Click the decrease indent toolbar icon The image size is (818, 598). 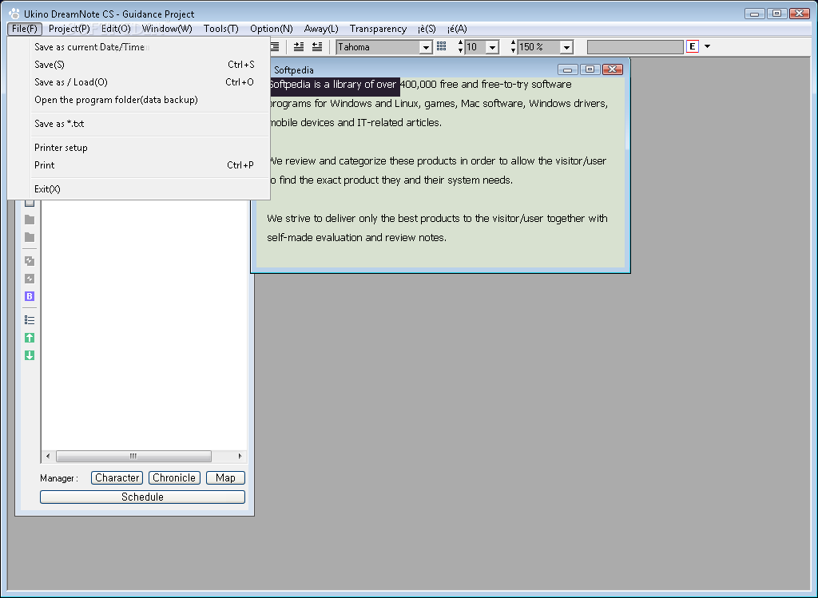click(316, 47)
